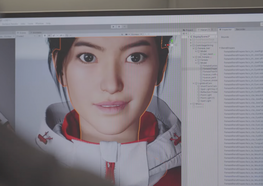Click the Hierarchy search field

tap(203, 34)
